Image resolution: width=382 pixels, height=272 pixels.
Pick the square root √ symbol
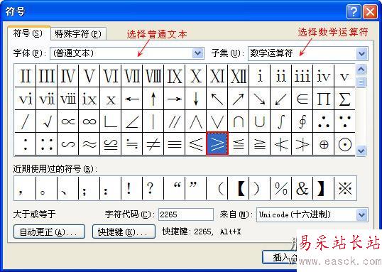click(x=47, y=121)
